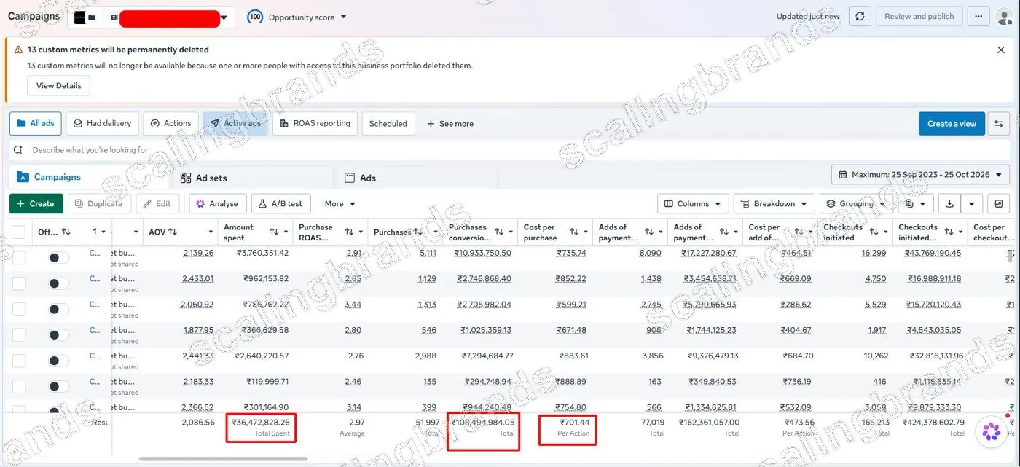Toggle campaign with ₹366,629.58 spent
The height and width of the screenshot is (467, 1020).
click(59, 335)
